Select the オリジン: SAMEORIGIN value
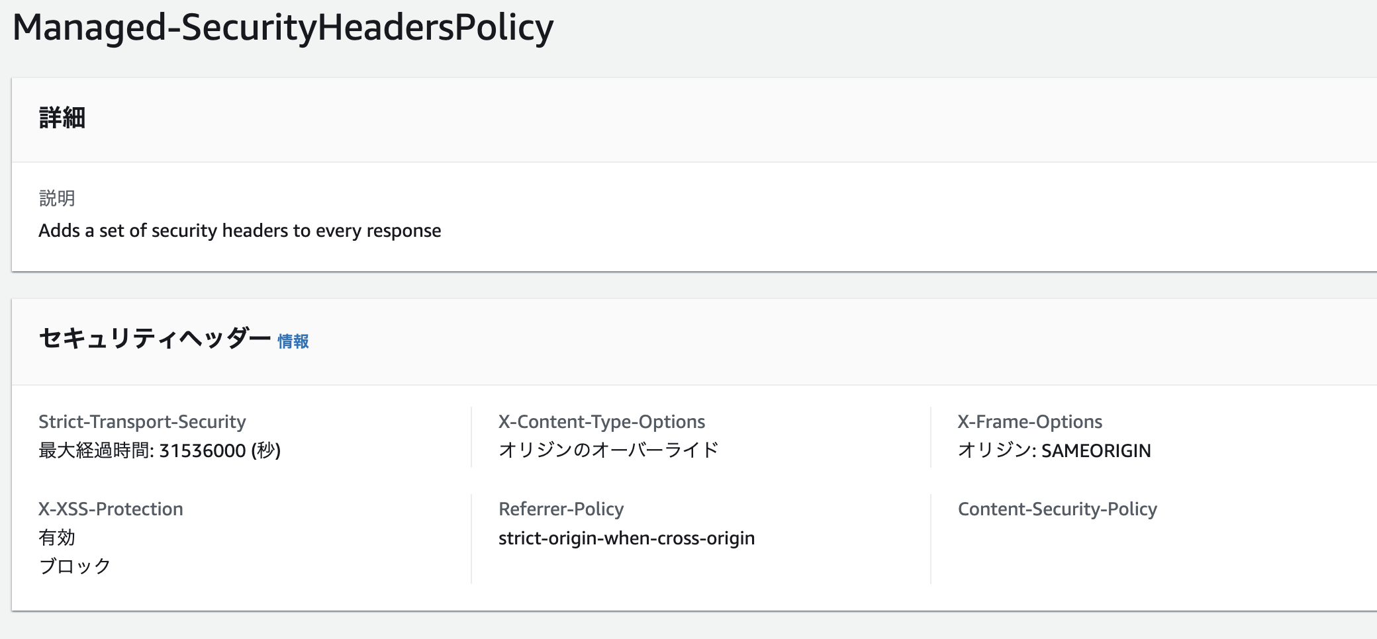The width and height of the screenshot is (1377, 639). pos(1054,450)
